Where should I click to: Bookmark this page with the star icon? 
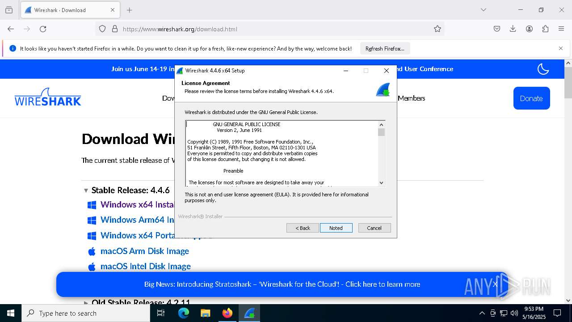tap(437, 29)
